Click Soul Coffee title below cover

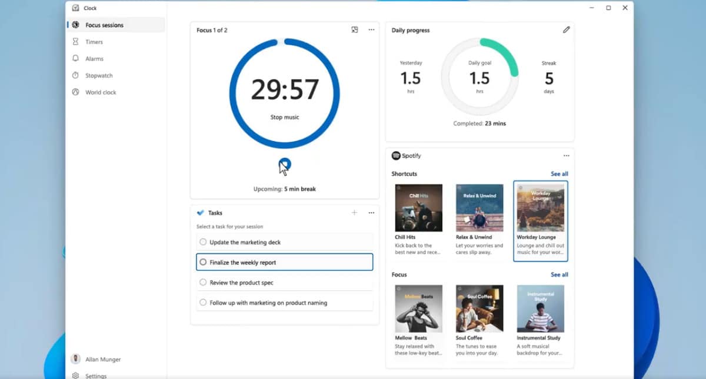click(469, 338)
